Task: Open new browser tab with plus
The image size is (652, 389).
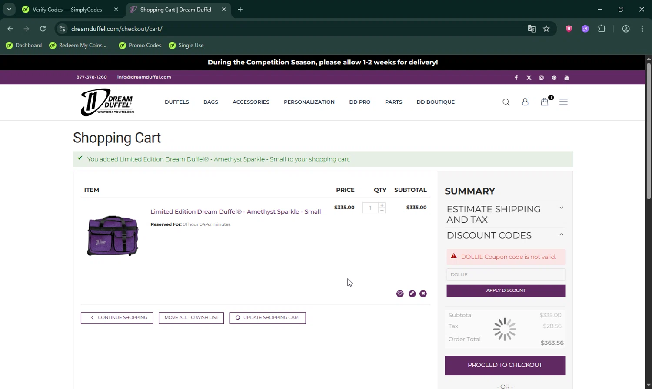Action: pos(240,10)
